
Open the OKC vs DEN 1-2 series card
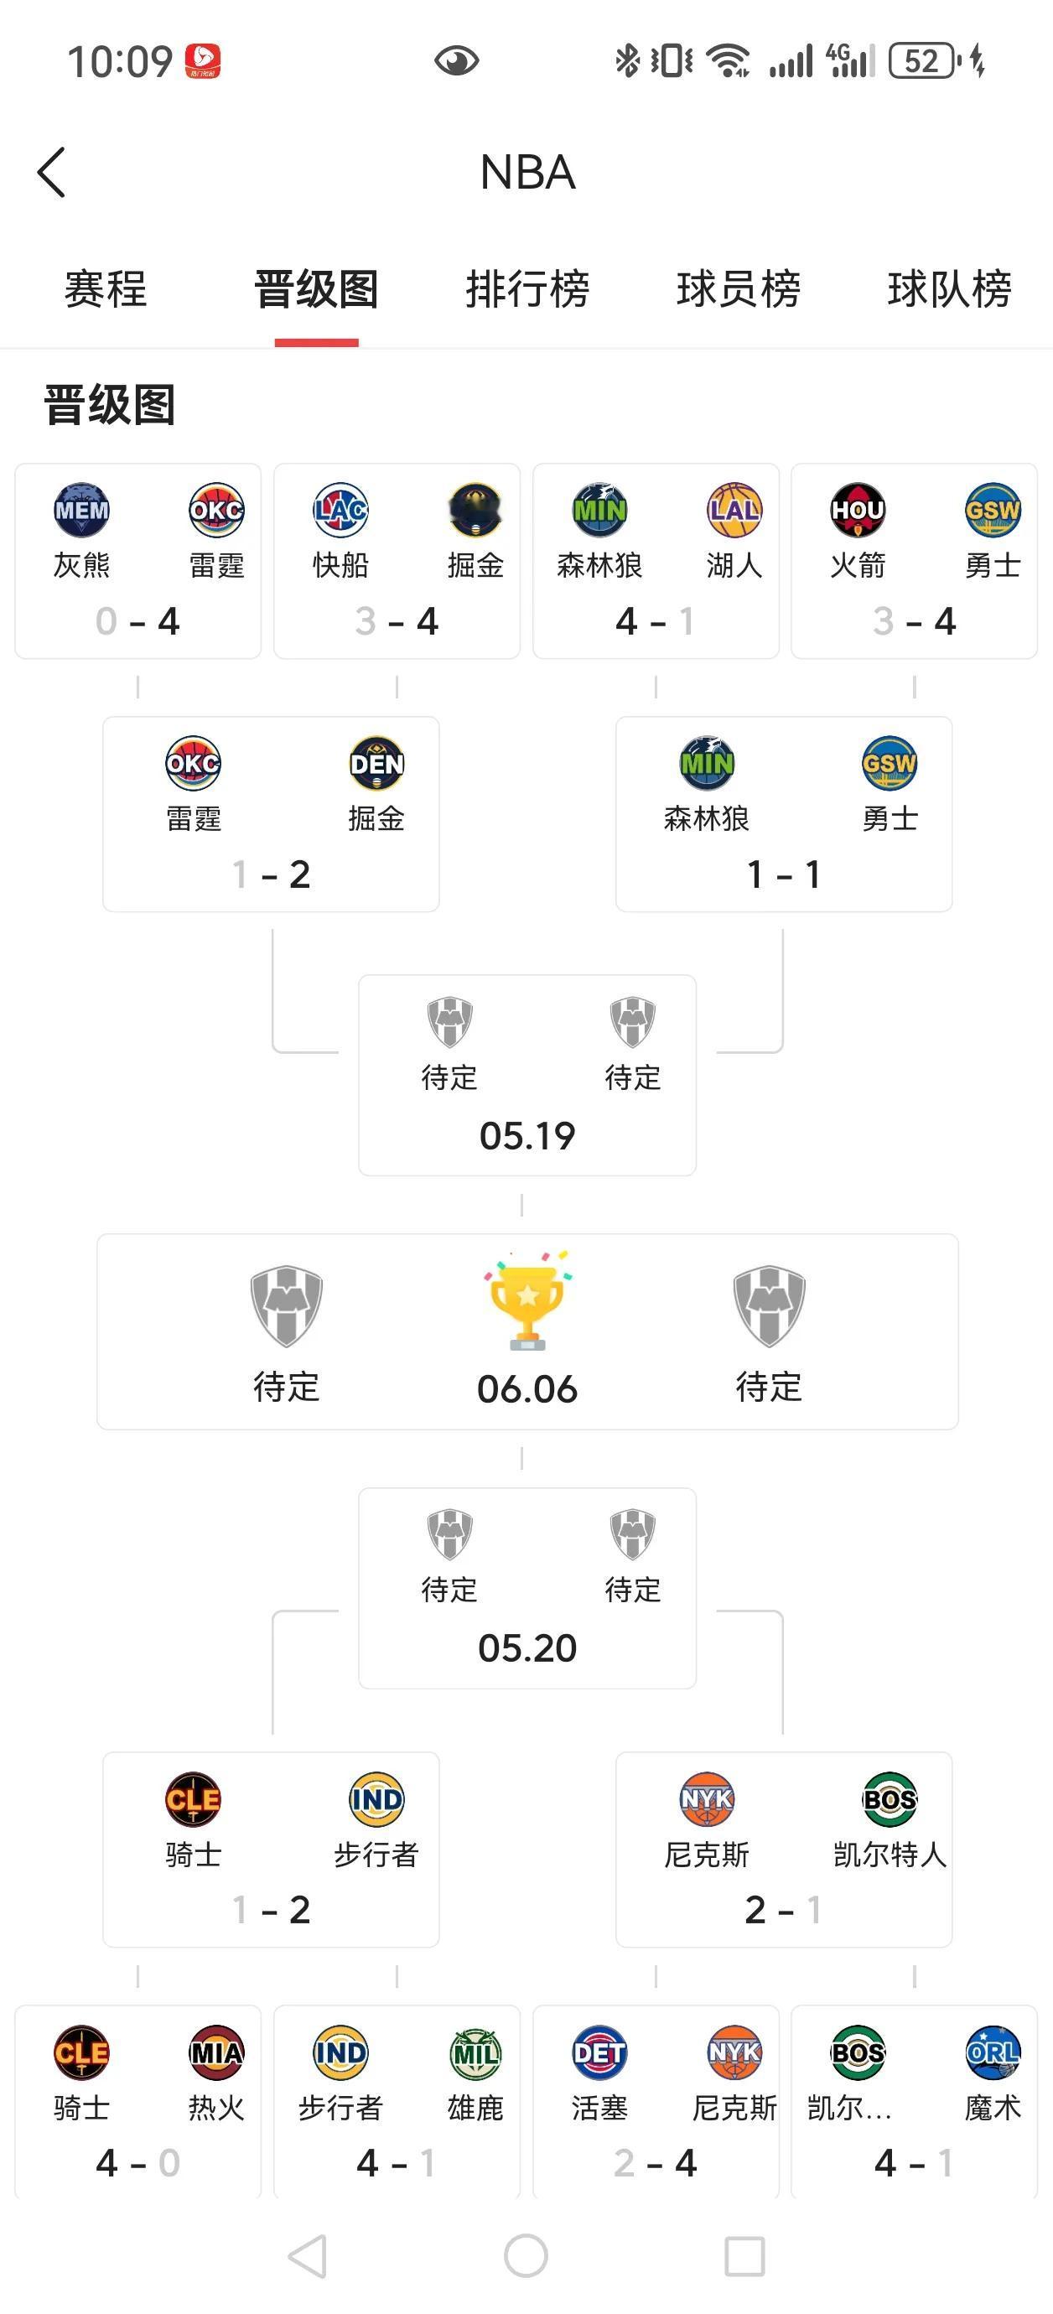tap(272, 814)
